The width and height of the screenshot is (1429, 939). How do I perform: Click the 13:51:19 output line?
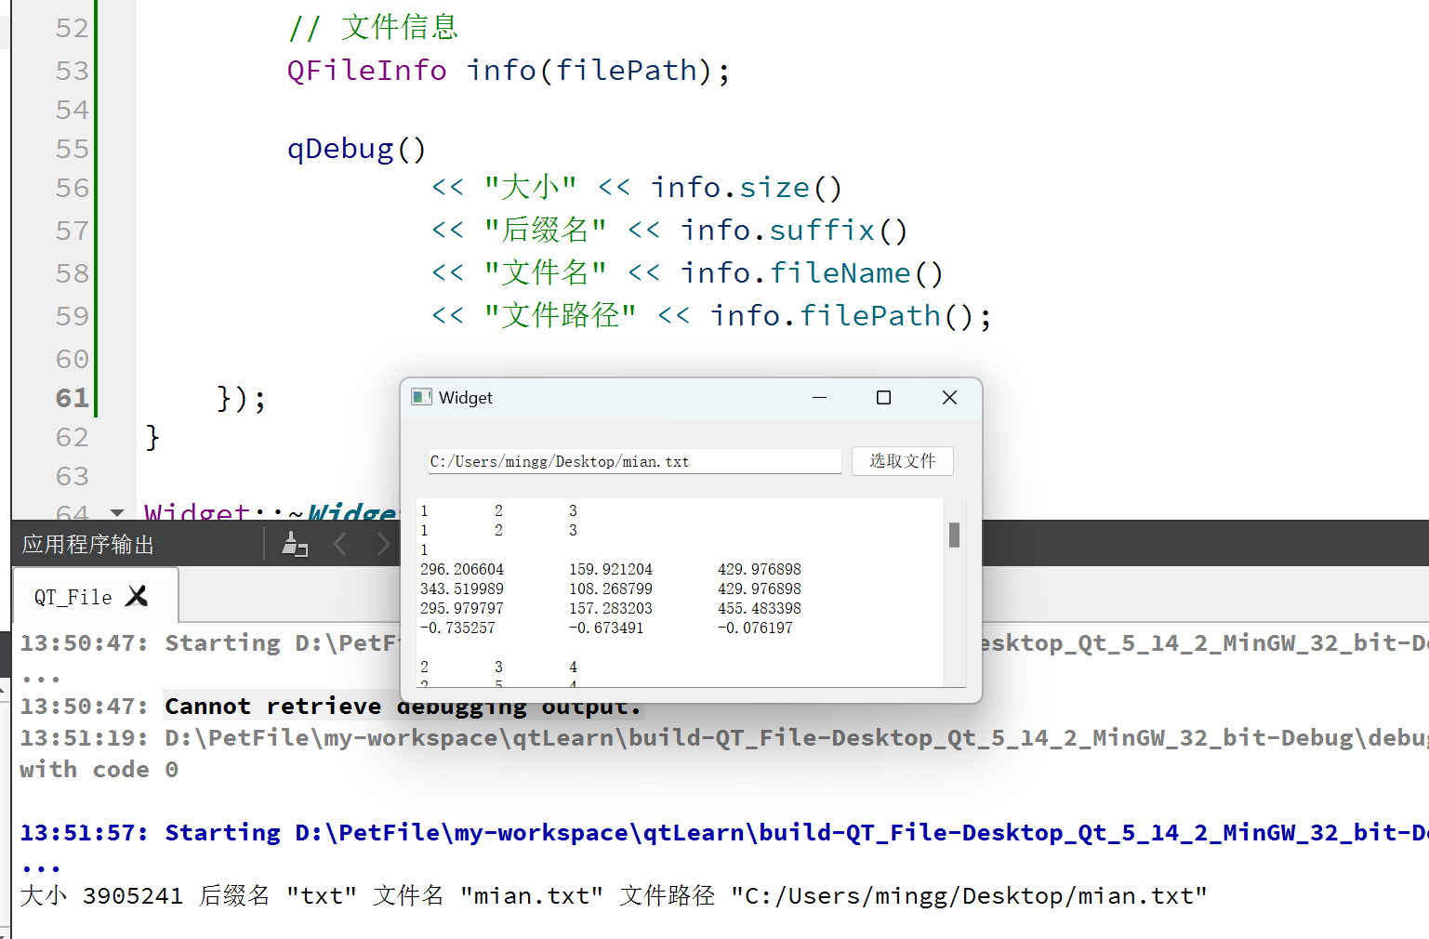(724, 738)
